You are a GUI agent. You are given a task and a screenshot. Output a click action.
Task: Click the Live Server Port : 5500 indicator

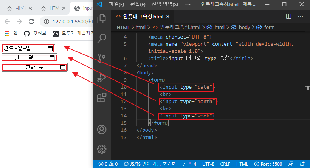268,164
